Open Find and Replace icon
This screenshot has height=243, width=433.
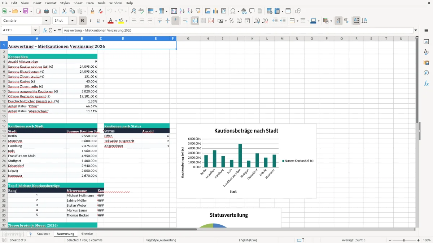(134, 11)
